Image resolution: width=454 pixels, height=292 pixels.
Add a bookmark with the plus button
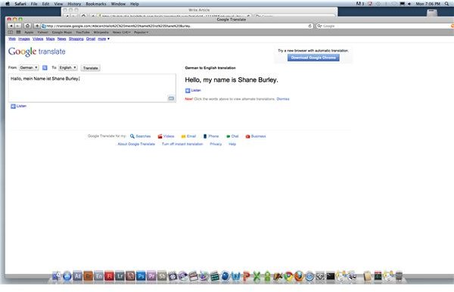pos(37,26)
